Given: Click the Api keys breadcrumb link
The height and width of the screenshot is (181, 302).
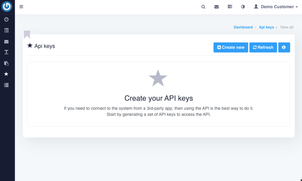Looking at the screenshot, I should pyautogui.click(x=266, y=27).
